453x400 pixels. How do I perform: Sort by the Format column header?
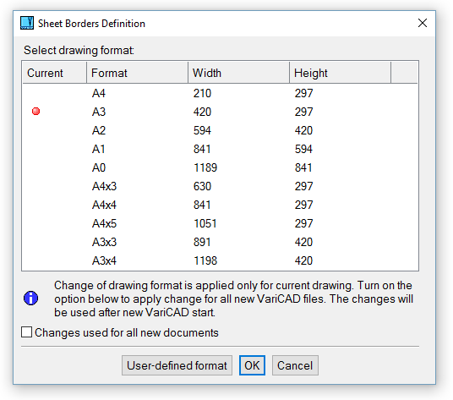click(137, 73)
